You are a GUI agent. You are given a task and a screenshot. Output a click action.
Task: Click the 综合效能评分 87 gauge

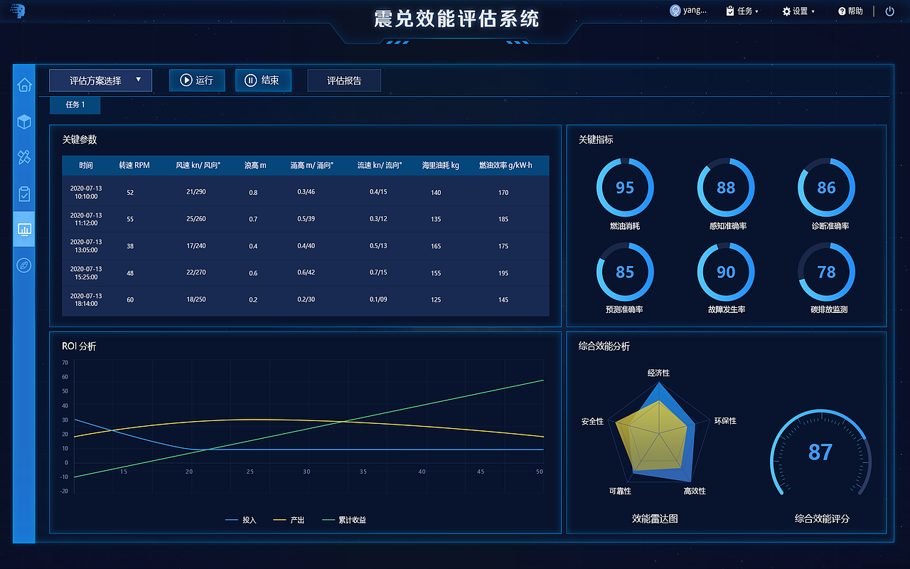(821, 454)
